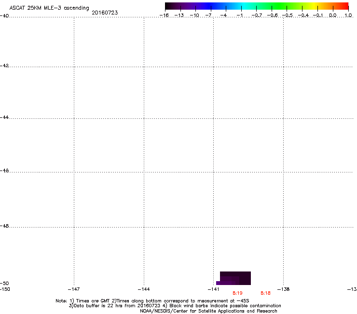Click the -7 color bar label

(x=208, y=15)
